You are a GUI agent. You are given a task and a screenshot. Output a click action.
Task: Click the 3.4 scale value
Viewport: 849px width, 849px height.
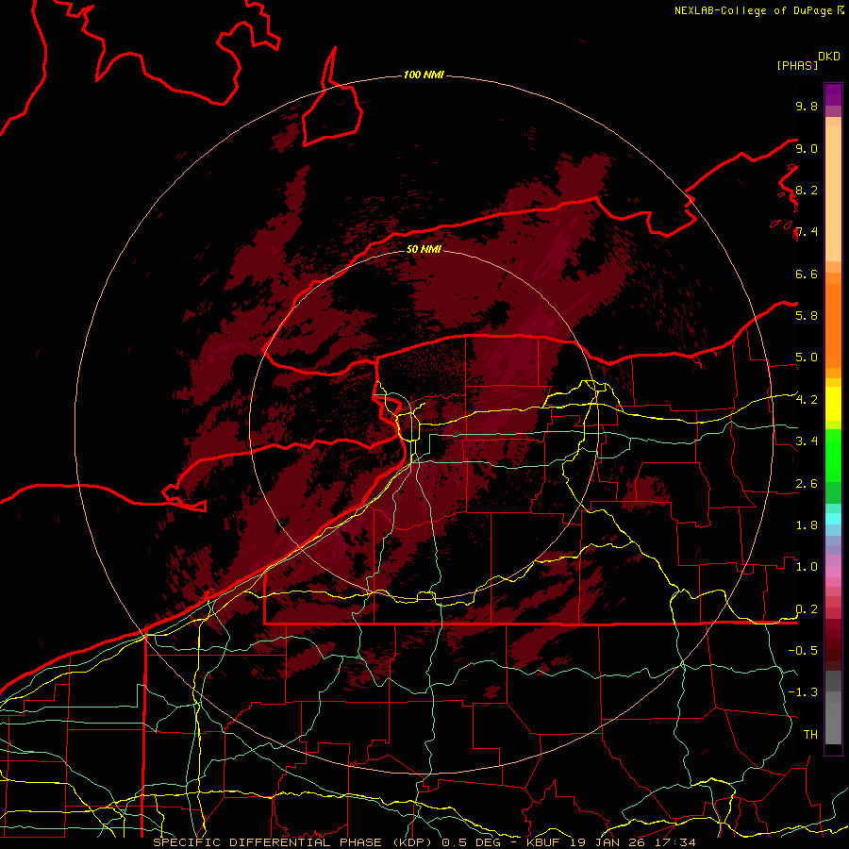(807, 441)
